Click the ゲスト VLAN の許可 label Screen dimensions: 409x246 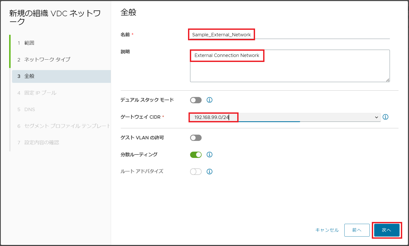point(142,138)
